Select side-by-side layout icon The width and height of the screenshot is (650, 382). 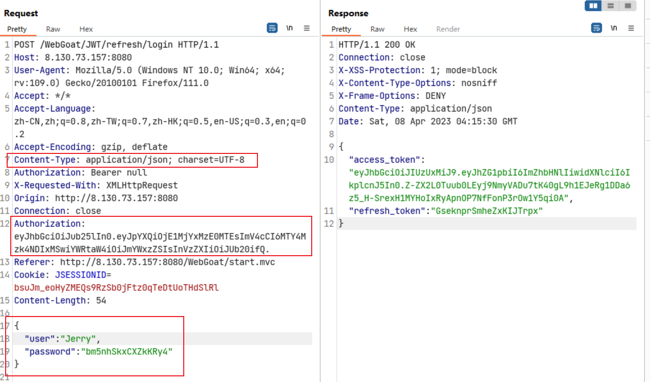coord(593,6)
